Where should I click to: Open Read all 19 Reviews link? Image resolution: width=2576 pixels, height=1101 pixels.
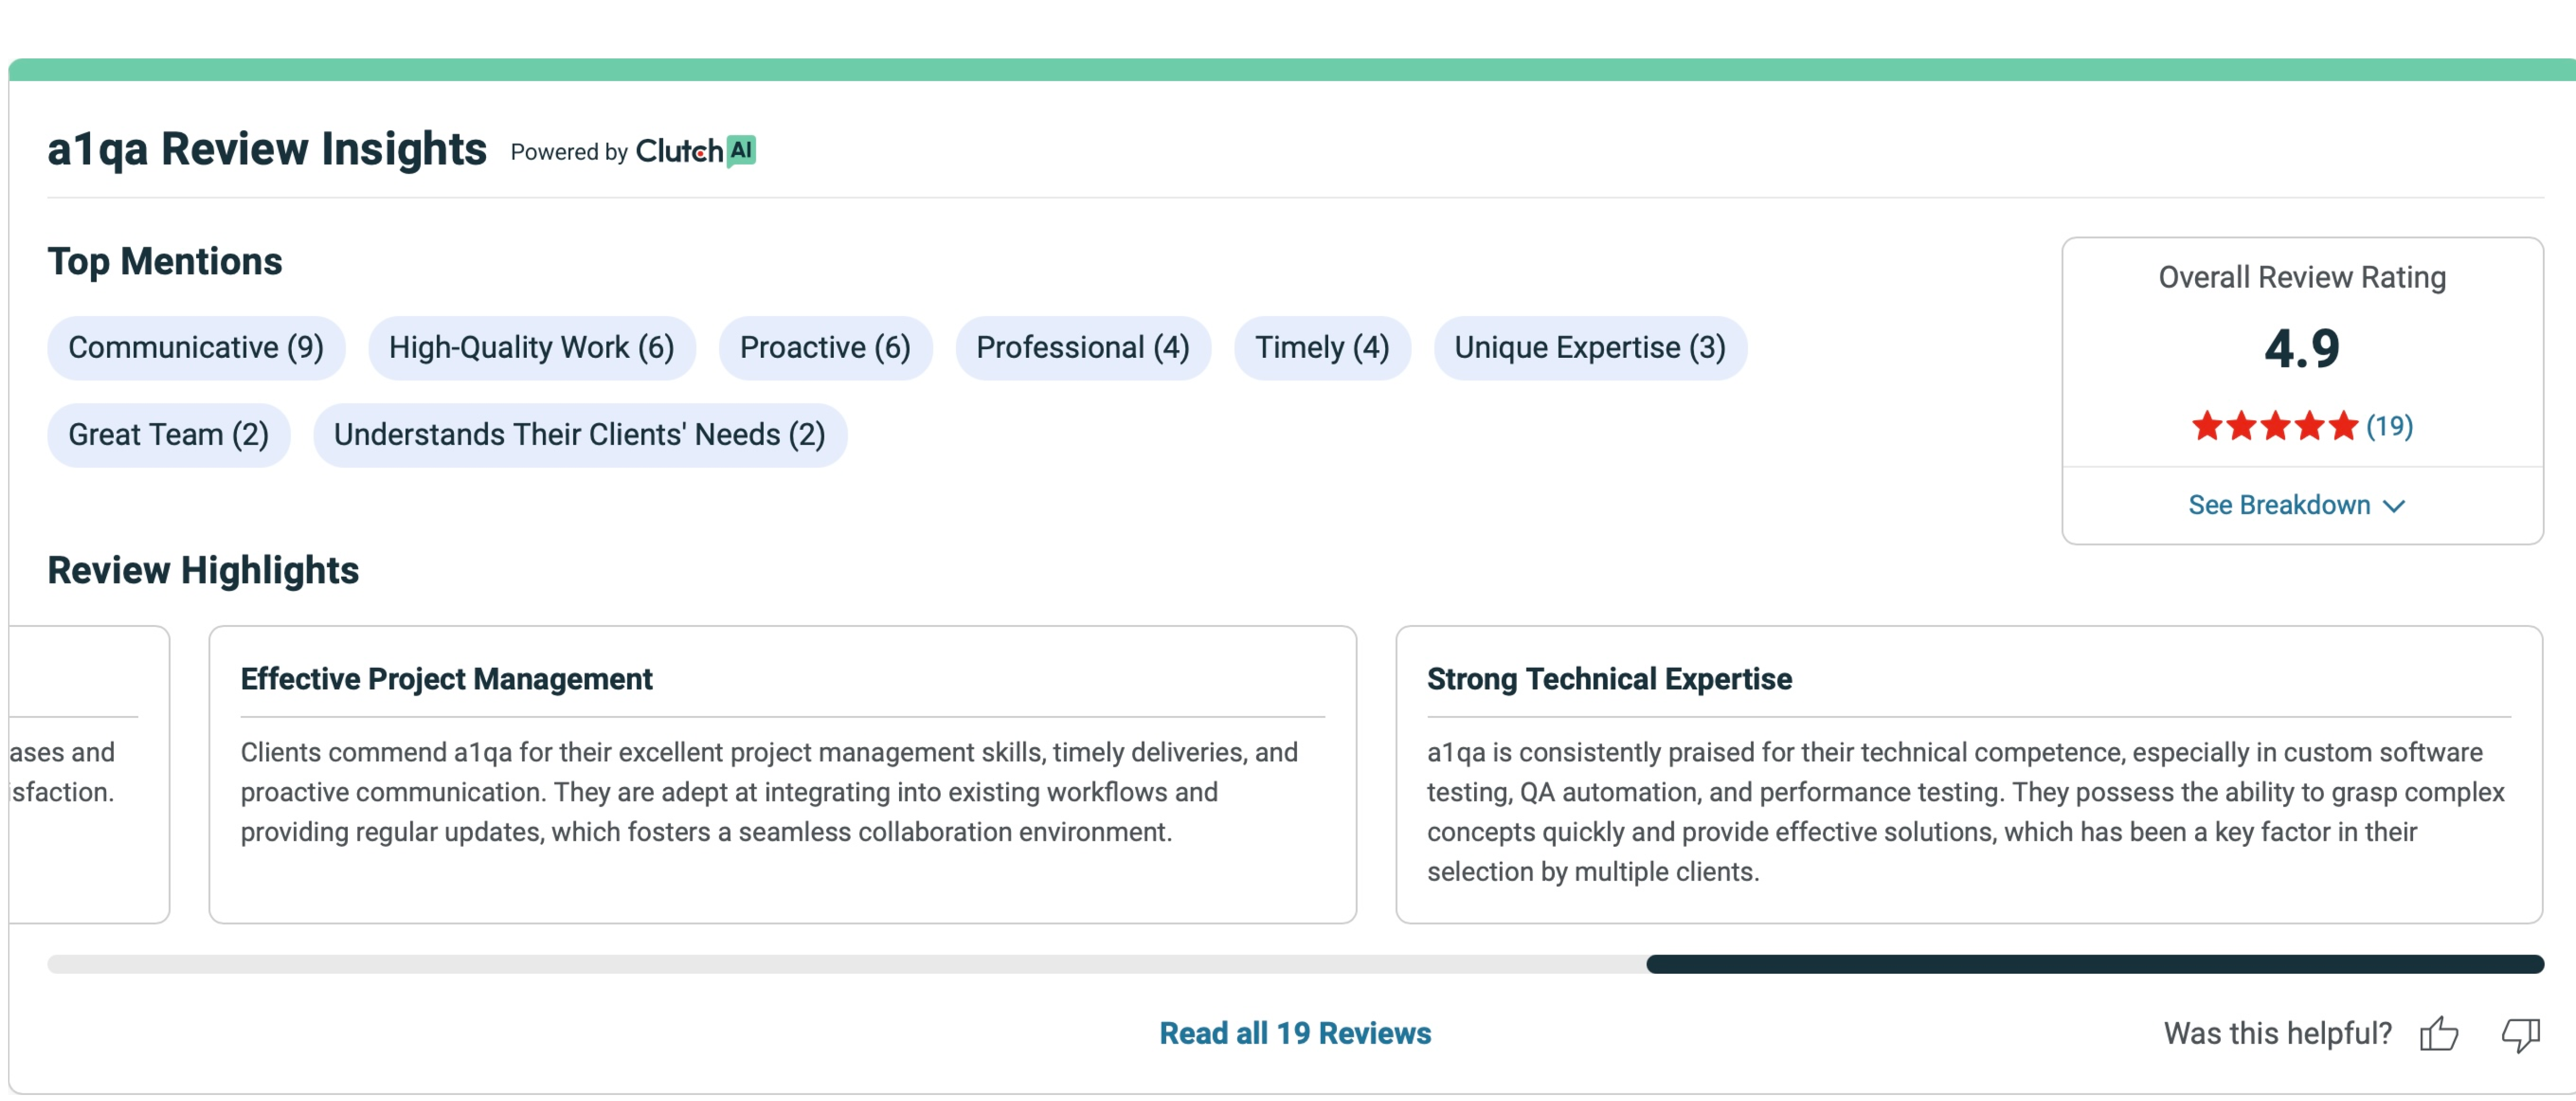tap(1295, 1033)
